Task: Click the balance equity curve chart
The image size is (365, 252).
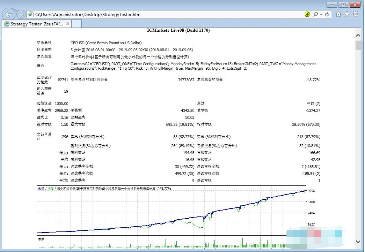Action: point(171,211)
